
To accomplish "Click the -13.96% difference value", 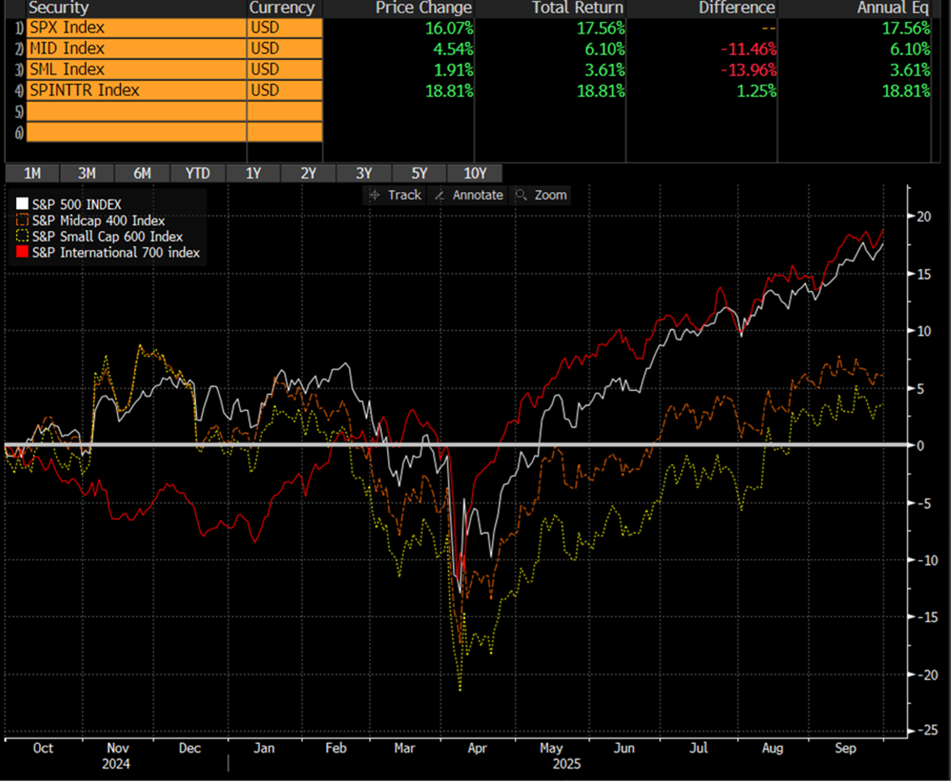I will point(749,70).
